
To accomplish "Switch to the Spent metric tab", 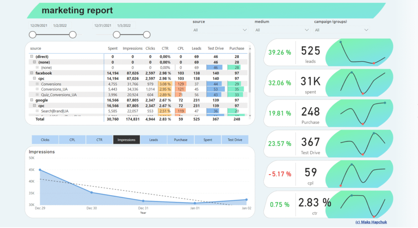I will 208,140.
